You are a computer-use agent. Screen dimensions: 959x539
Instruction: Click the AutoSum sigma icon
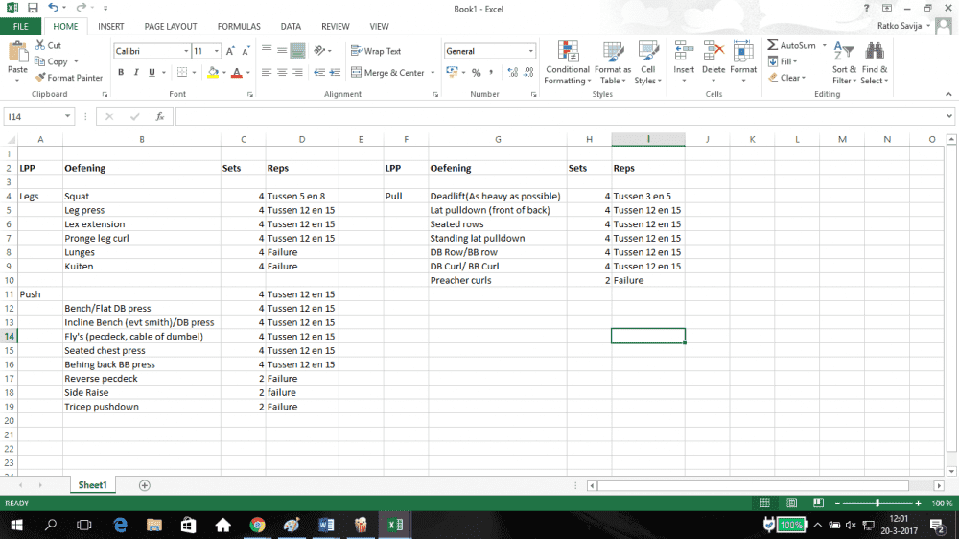click(773, 45)
